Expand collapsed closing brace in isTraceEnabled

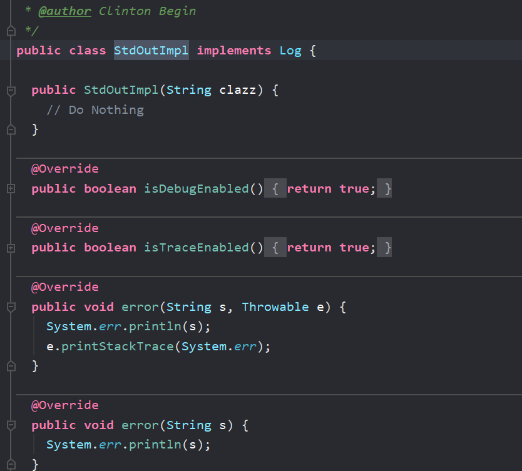pos(384,247)
